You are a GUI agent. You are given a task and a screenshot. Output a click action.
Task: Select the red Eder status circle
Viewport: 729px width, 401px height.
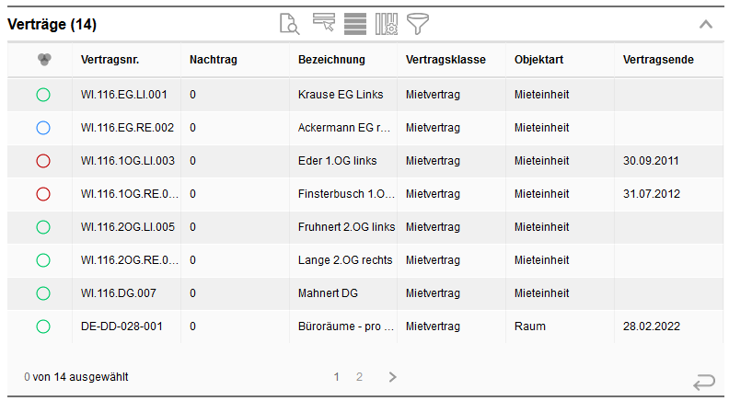coord(43,161)
